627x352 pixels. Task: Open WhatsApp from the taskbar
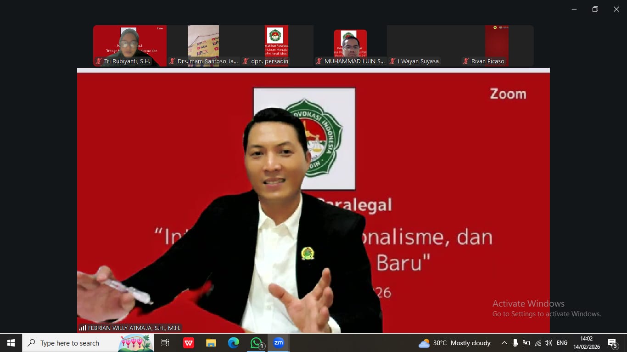[256, 343]
